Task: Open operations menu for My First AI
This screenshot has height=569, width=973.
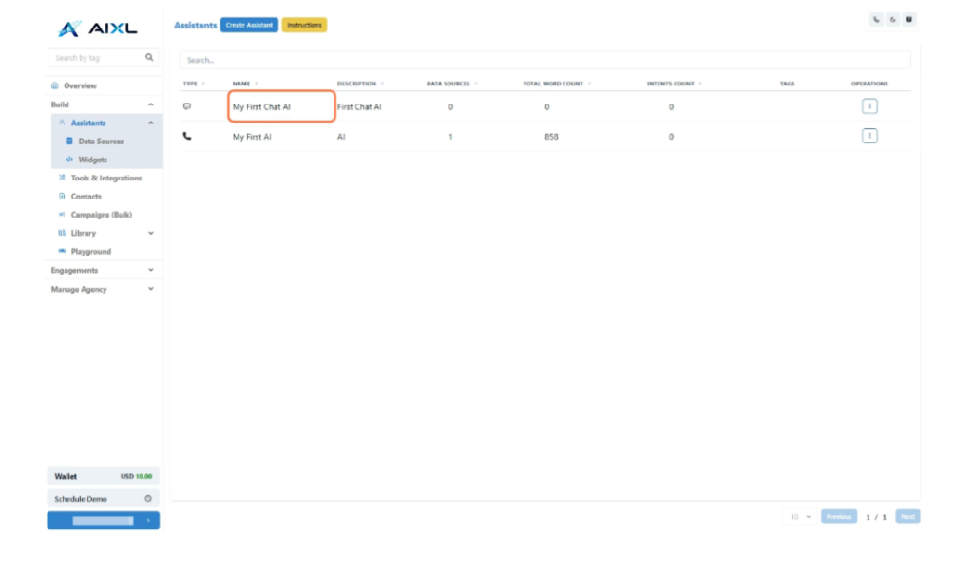Action: (x=869, y=137)
